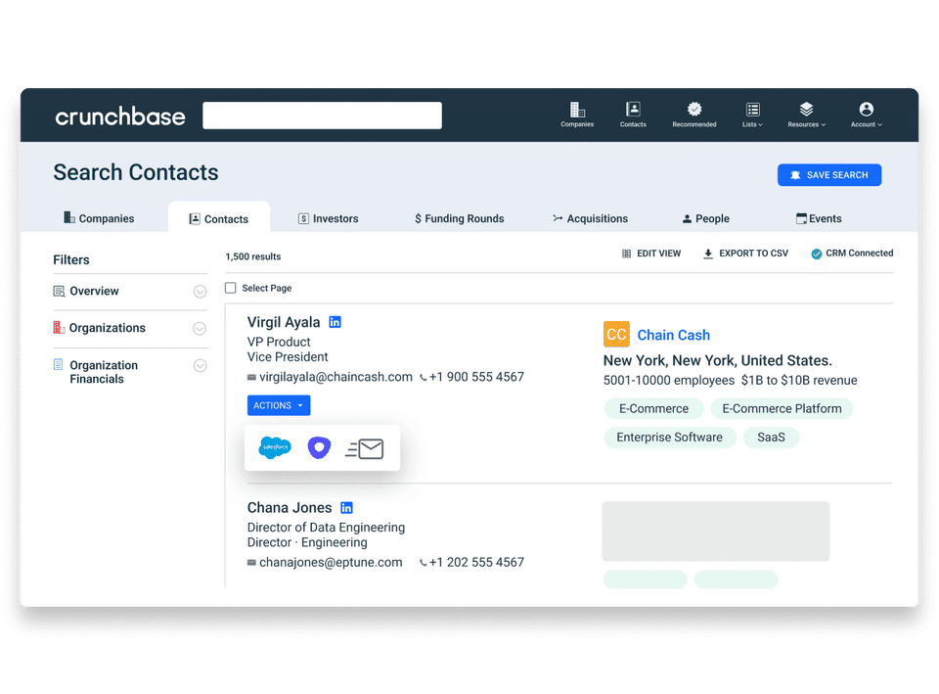This screenshot has height=694, width=939.
Task: Open the Actions dropdown for Virgil Ayala
Action: 279,405
